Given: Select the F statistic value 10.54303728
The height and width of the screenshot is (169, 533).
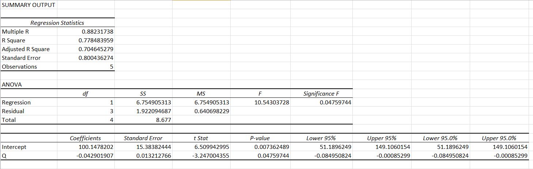Looking at the screenshot, I should 272,103.
